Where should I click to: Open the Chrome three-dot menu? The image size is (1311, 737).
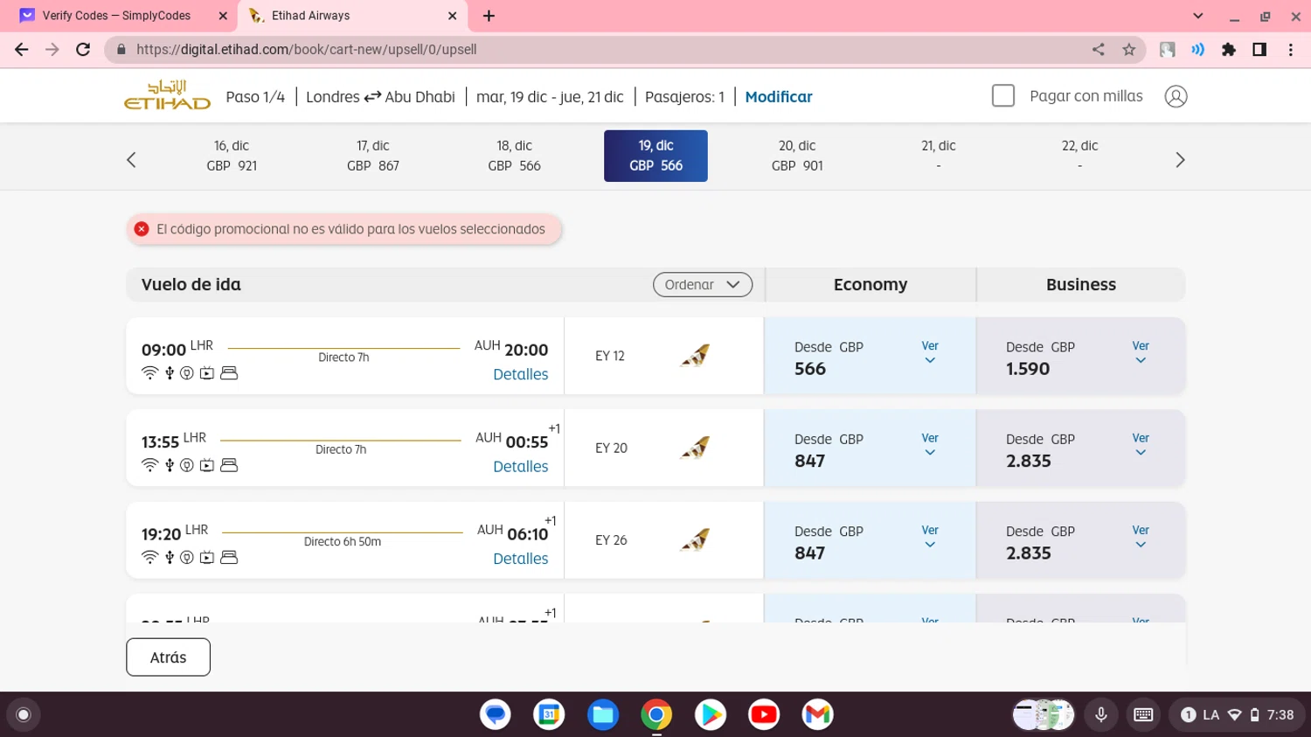(x=1291, y=50)
